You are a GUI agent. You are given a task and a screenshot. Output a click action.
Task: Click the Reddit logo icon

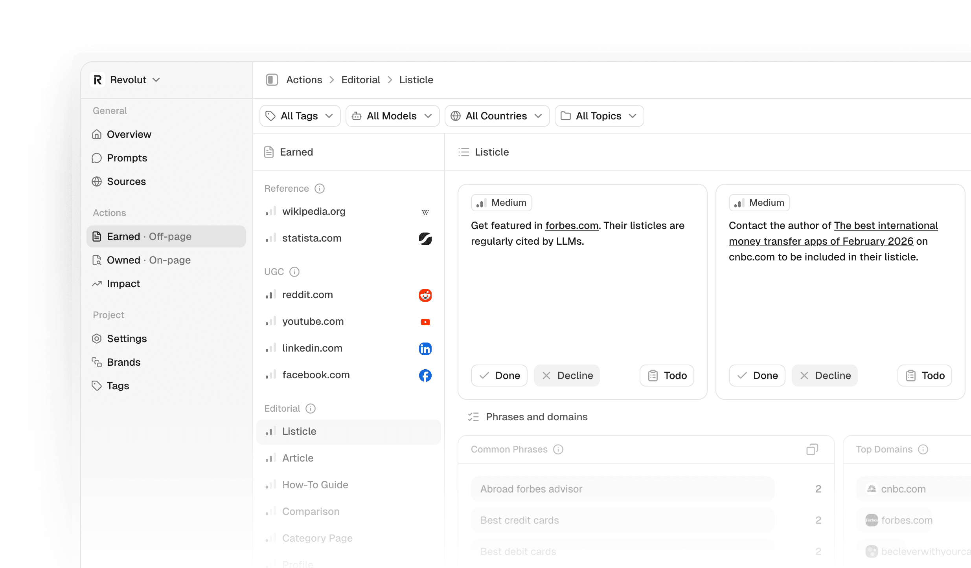click(425, 295)
